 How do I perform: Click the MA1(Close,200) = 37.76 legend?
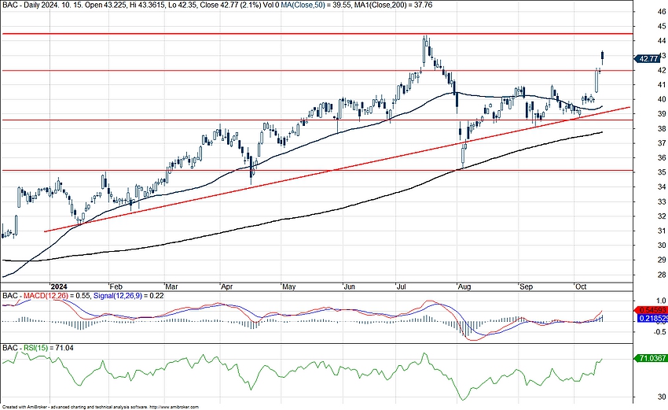click(x=394, y=5)
